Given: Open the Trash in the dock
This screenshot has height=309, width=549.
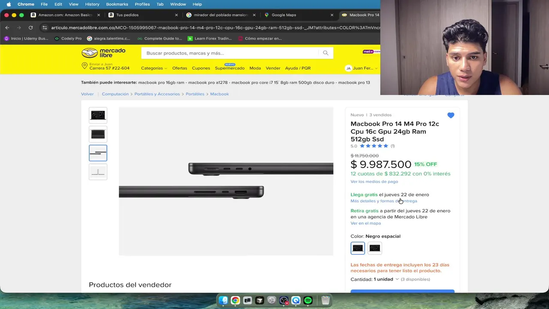Looking at the screenshot, I should click(x=326, y=300).
